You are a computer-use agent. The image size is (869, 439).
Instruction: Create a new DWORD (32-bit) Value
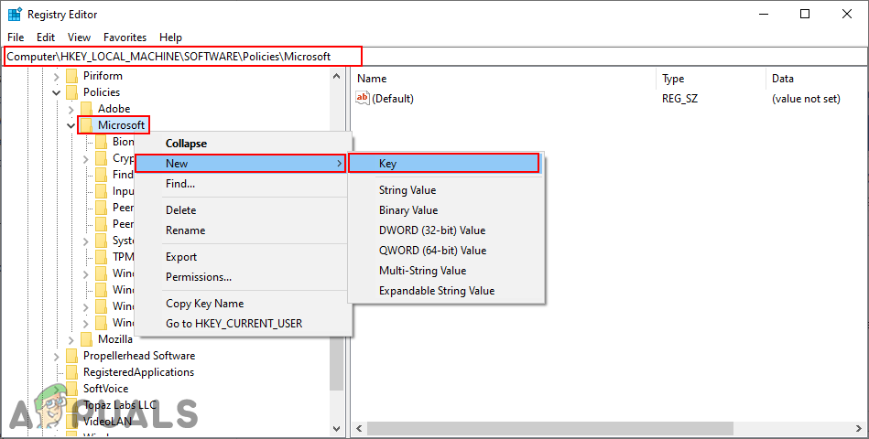click(x=446, y=230)
